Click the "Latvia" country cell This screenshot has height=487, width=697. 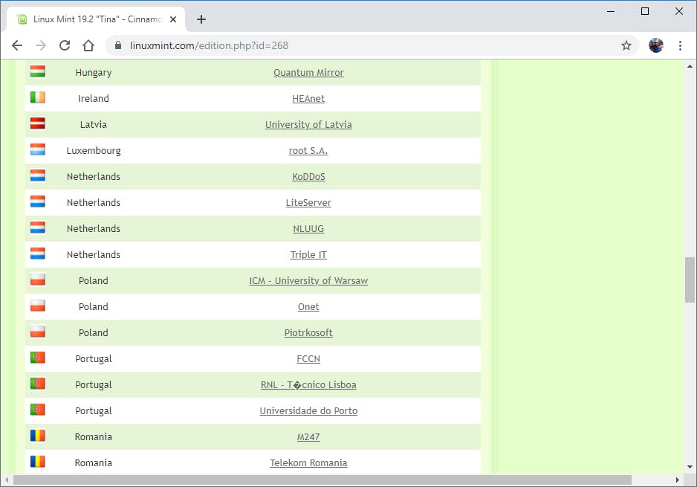pyautogui.click(x=94, y=124)
